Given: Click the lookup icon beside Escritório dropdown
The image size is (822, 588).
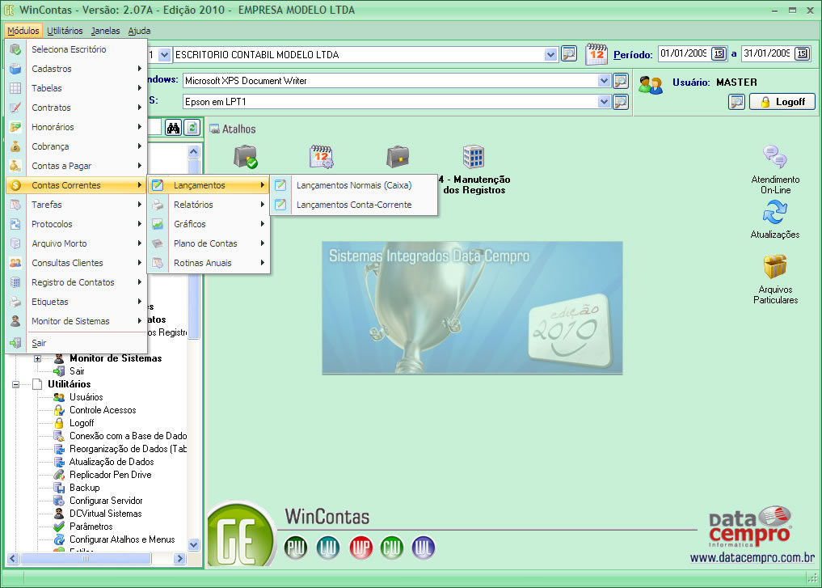Looking at the screenshot, I should 569,54.
